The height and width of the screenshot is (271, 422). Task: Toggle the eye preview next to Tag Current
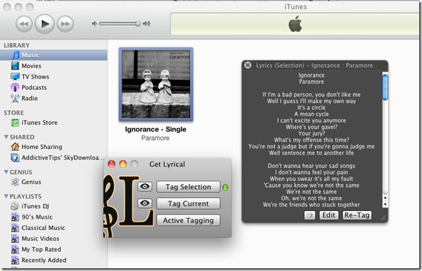pyautogui.click(x=145, y=203)
